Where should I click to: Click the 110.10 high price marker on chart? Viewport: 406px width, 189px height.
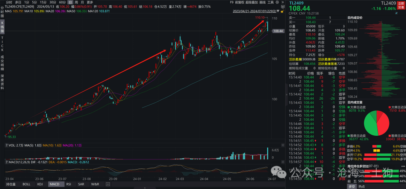point(259,18)
